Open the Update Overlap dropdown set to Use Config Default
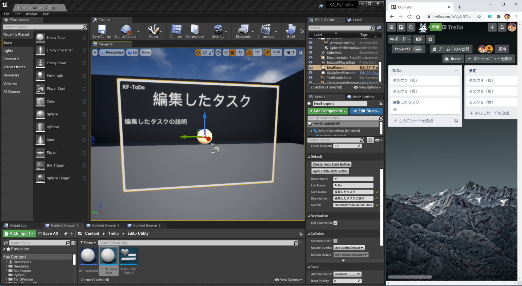The height and width of the screenshot is (286, 522). [x=349, y=248]
